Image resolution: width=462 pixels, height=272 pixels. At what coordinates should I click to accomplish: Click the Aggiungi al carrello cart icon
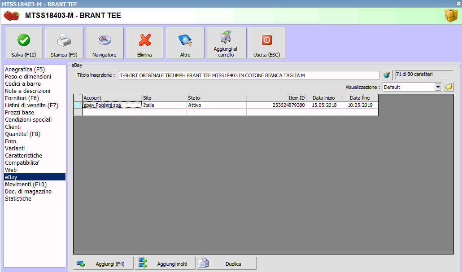point(226,37)
